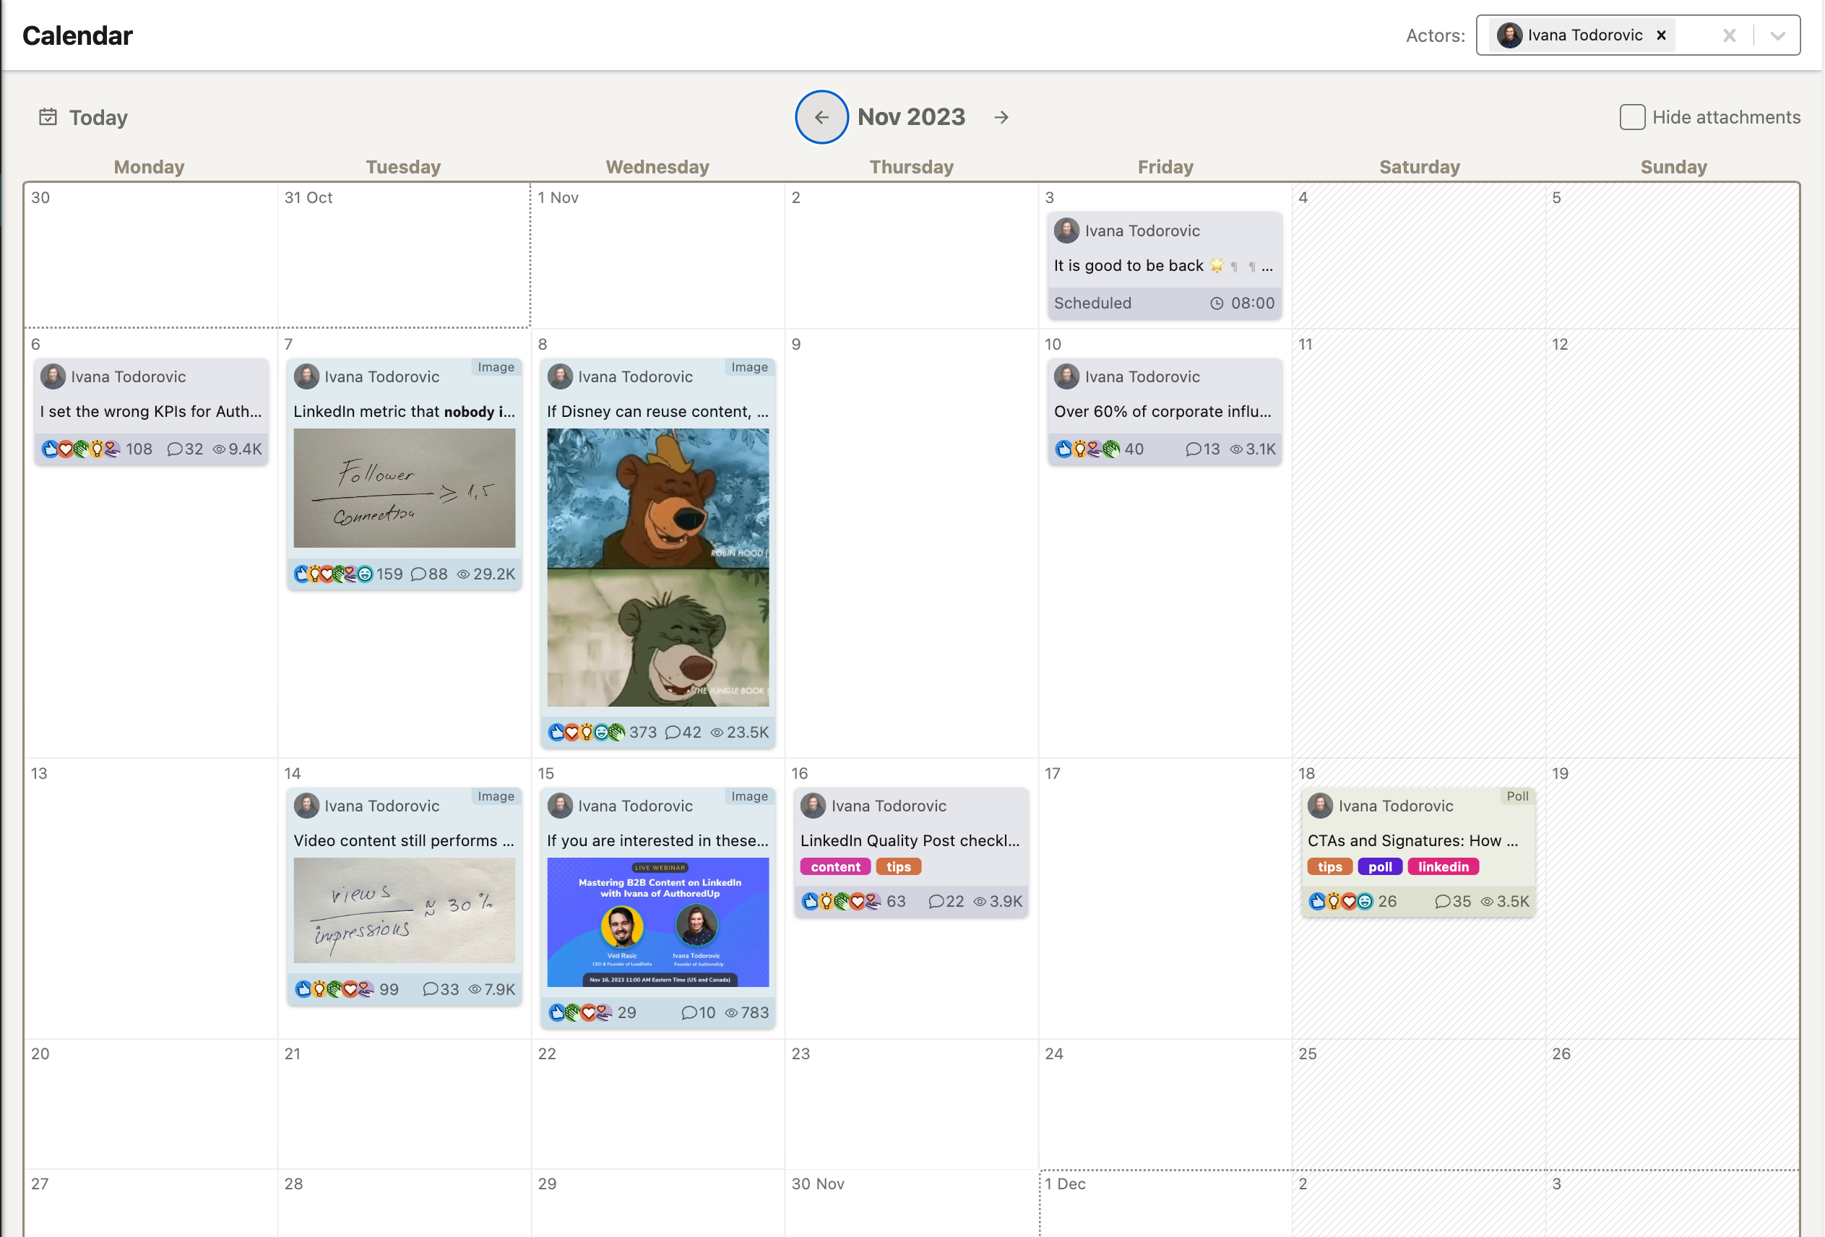Click views icon showing 29.2K
The height and width of the screenshot is (1237, 1825).
pos(463,574)
